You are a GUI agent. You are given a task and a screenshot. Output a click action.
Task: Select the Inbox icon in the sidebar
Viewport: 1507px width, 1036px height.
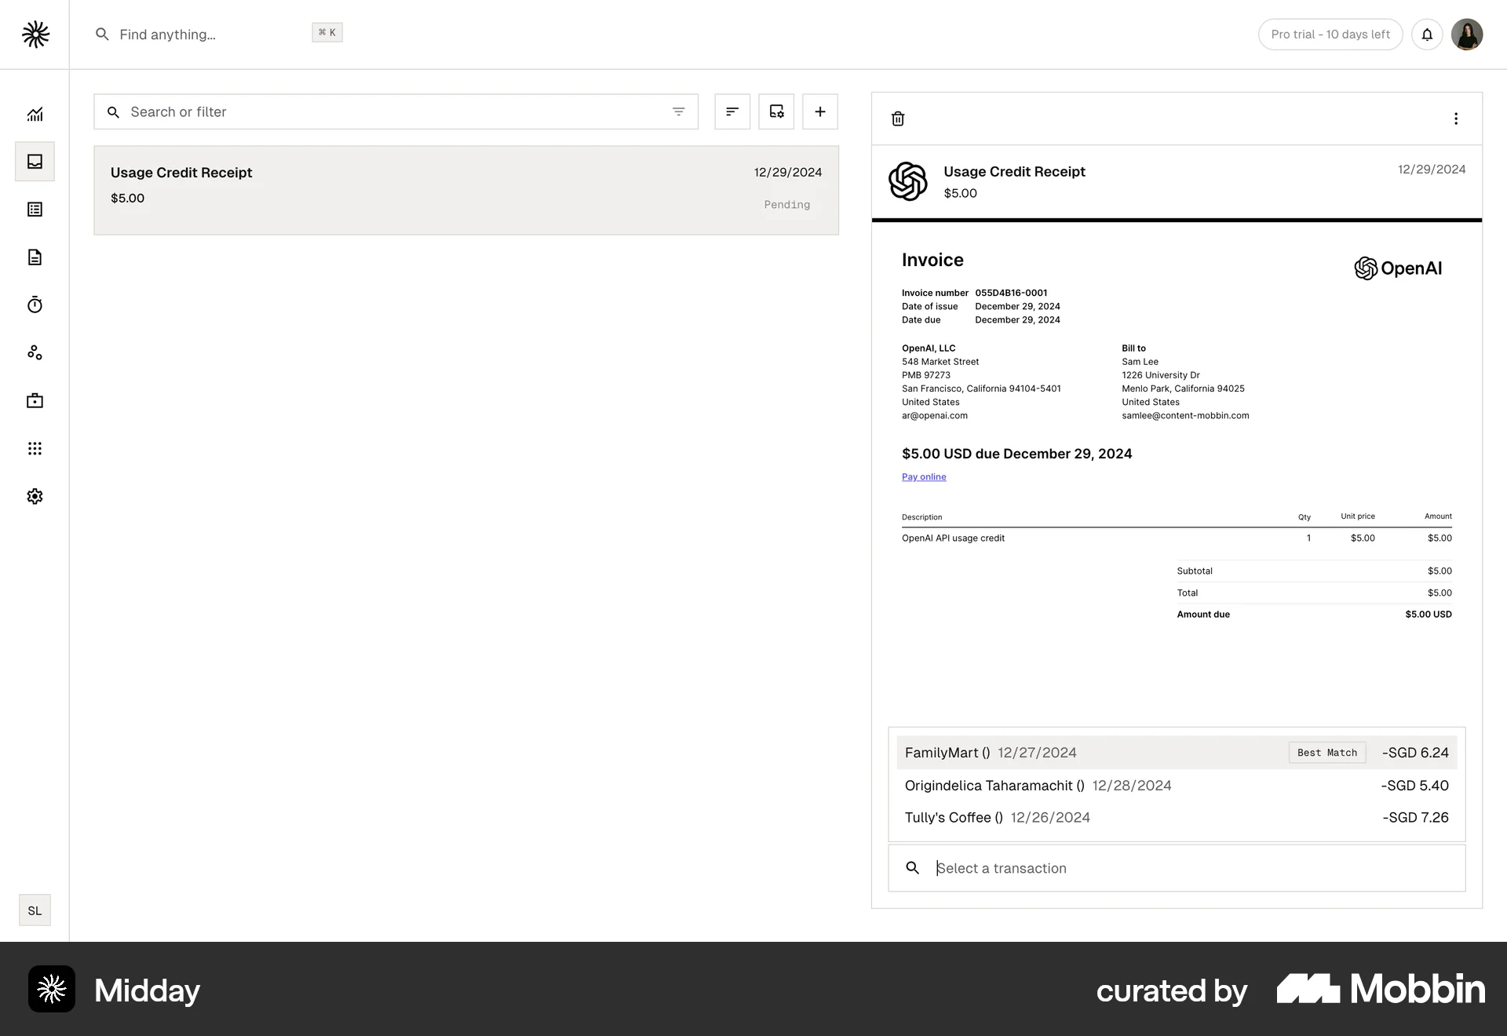35,162
